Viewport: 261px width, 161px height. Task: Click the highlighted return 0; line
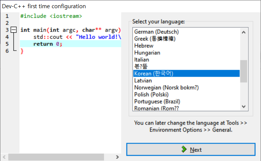pos(71,44)
